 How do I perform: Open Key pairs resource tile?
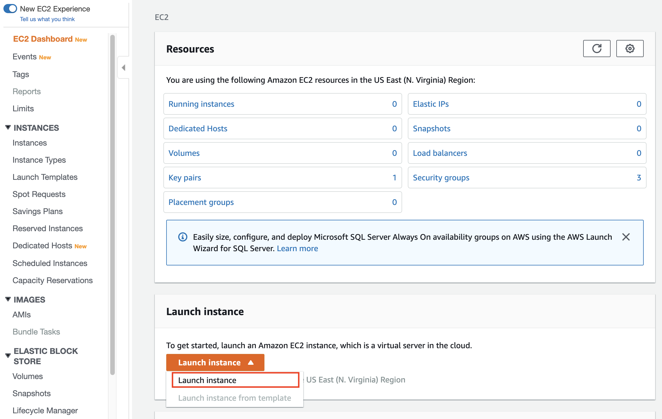coord(185,178)
